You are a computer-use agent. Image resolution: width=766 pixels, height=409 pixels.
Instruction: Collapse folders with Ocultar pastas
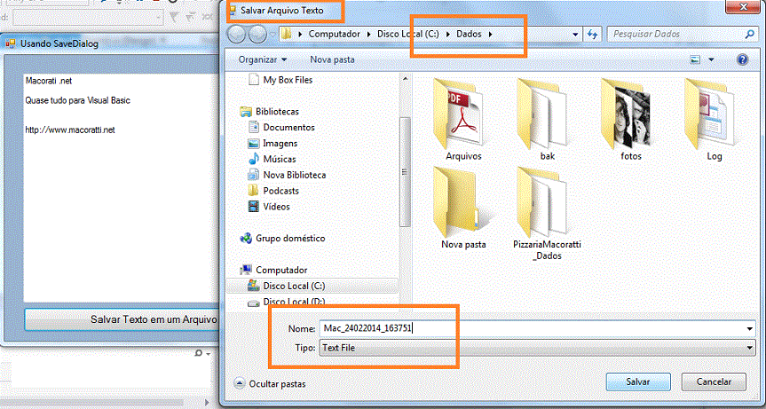click(270, 384)
